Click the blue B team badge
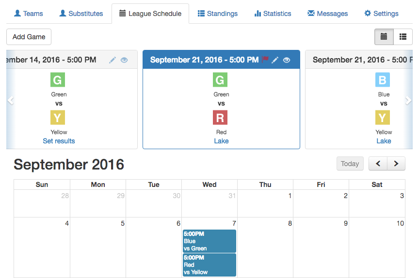This screenshot has width=419, height=278. pyautogui.click(x=383, y=80)
